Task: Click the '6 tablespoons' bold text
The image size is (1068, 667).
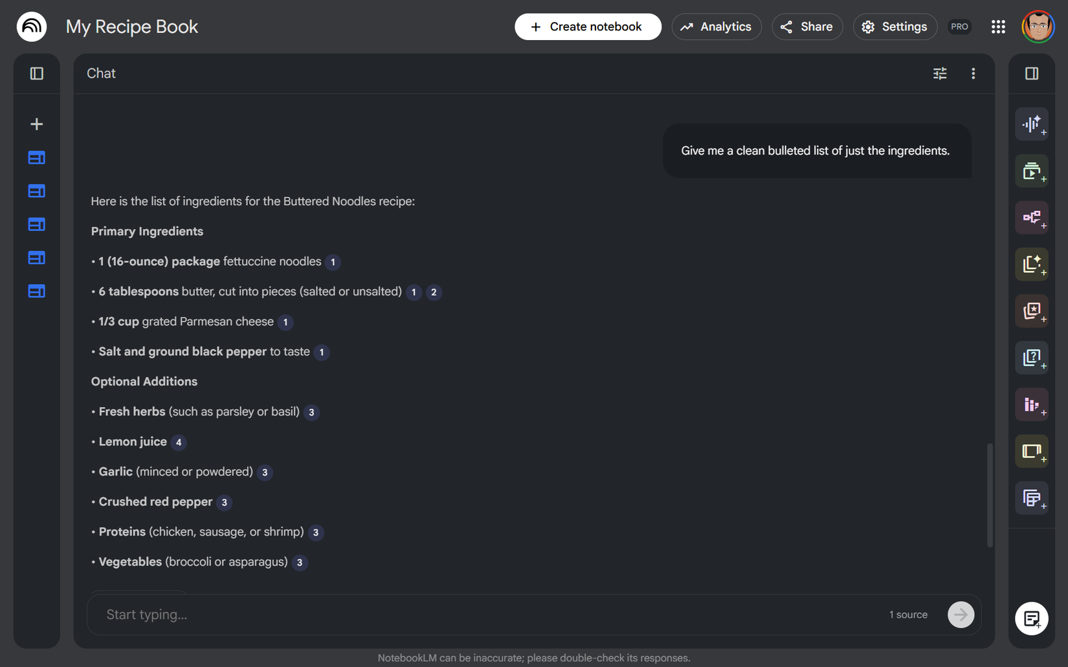Action: point(139,292)
